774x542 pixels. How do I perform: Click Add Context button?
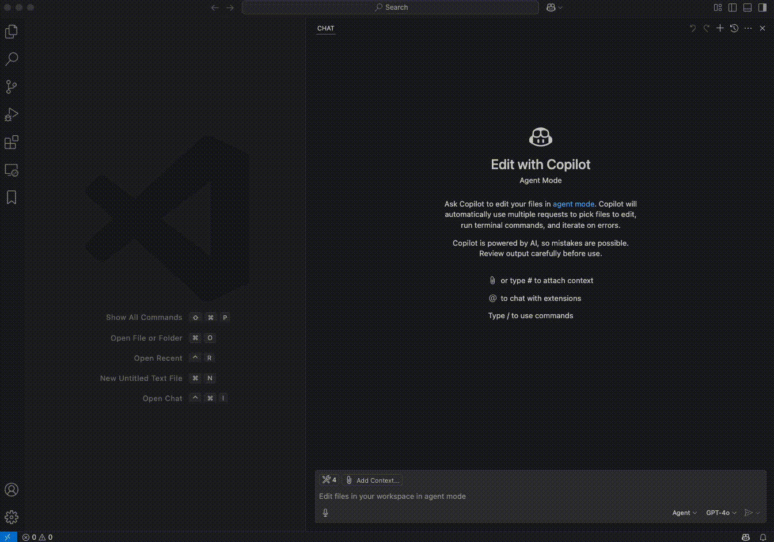[x=372, y=480]
